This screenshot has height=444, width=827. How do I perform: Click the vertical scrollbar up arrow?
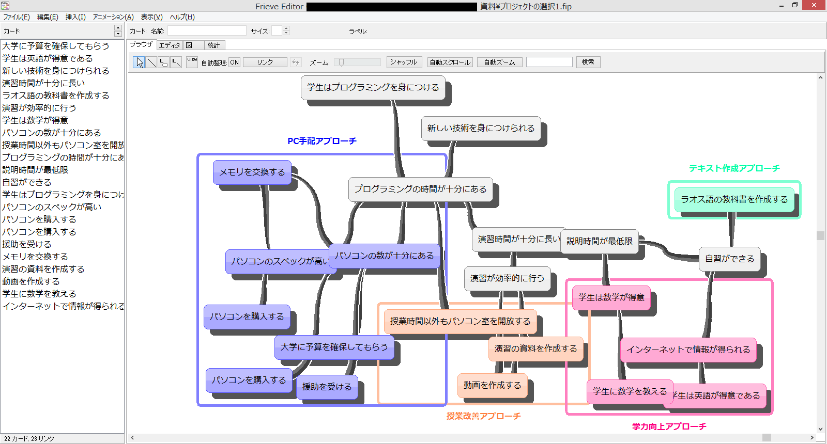pyautogui.click(x=820, y=78)
